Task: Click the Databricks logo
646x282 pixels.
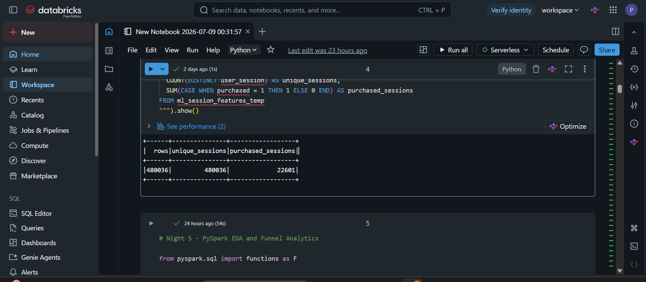Action: pyautogui.click(x=53, y=11)
